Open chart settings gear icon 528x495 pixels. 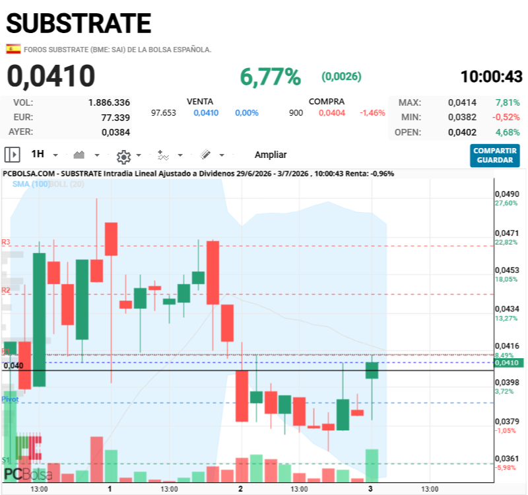point(123,157)
